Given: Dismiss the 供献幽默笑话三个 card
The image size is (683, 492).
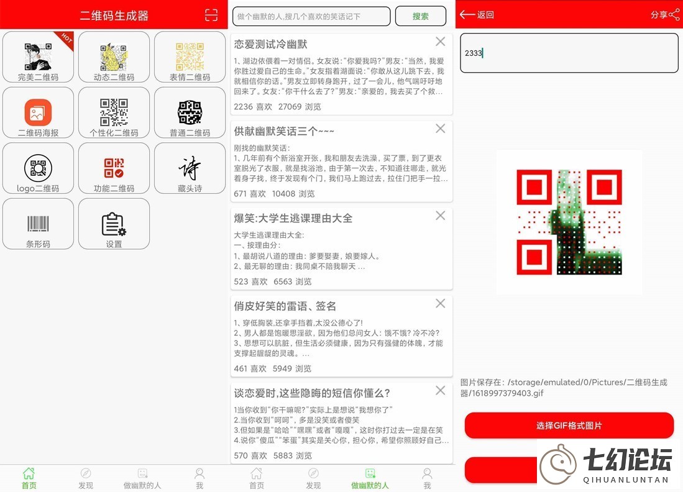Looking at the screenshot, I should click(x=441, y=129).
